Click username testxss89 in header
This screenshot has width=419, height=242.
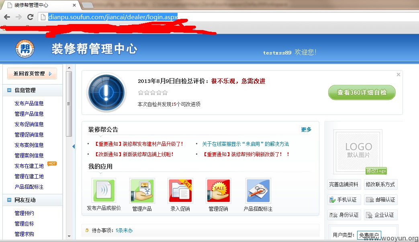277,53
